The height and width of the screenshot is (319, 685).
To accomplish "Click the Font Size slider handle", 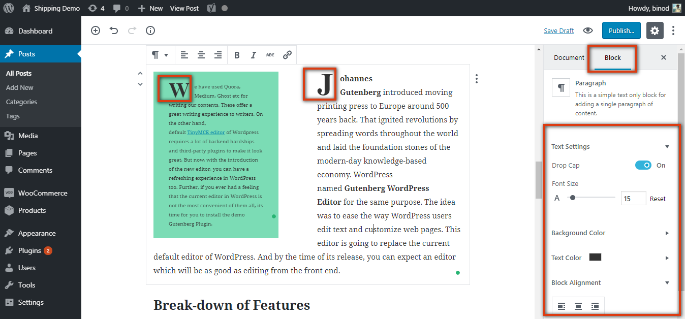I will (573, 198).
